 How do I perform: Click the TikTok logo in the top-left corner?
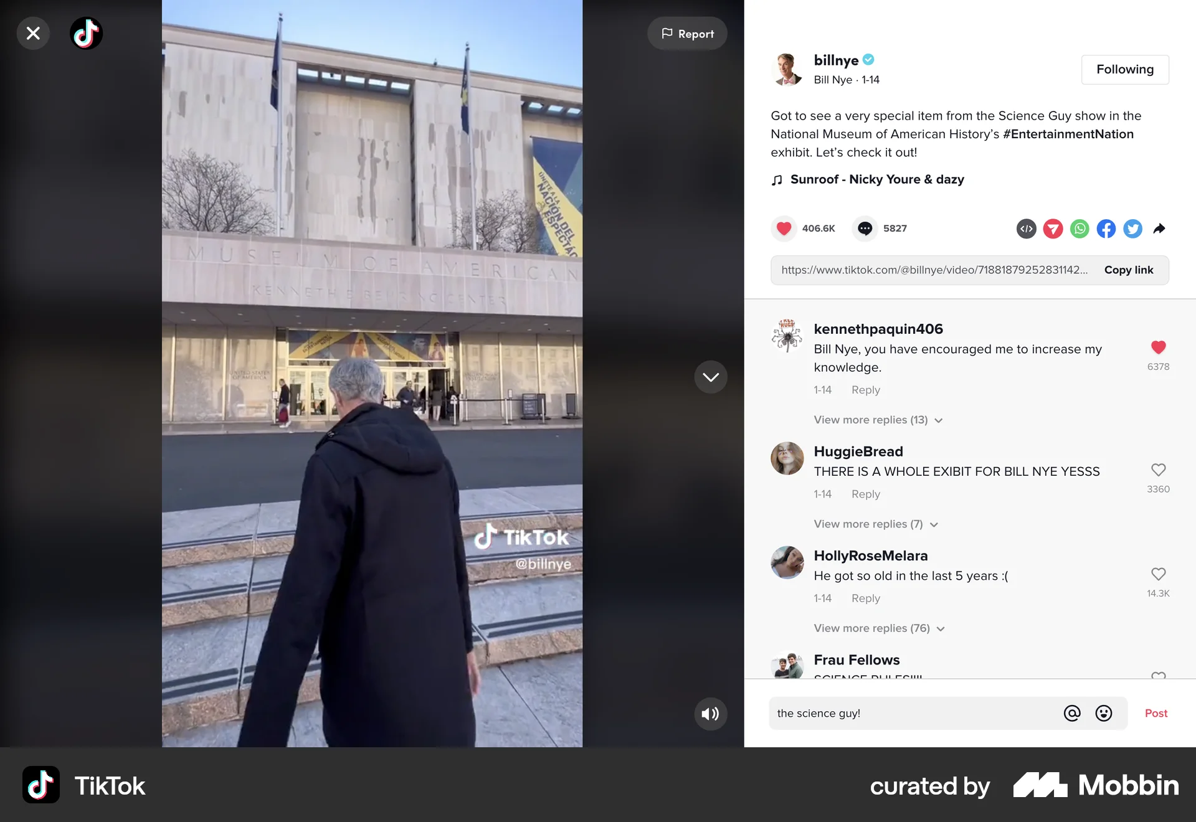86,33
